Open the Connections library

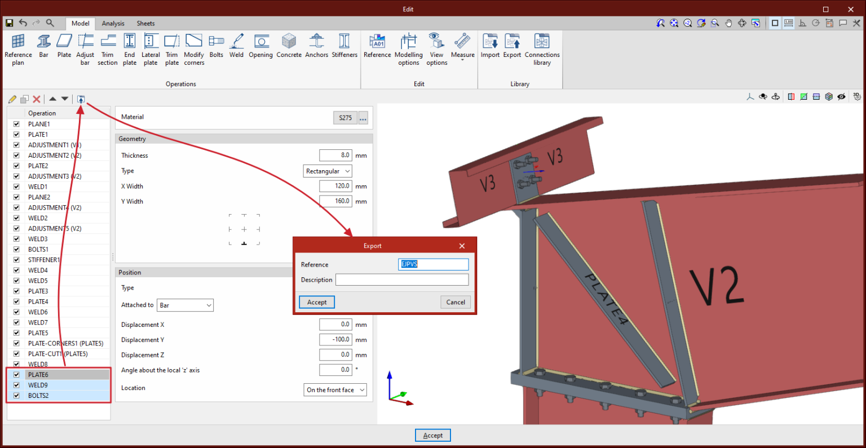click(x=542, y=50)
